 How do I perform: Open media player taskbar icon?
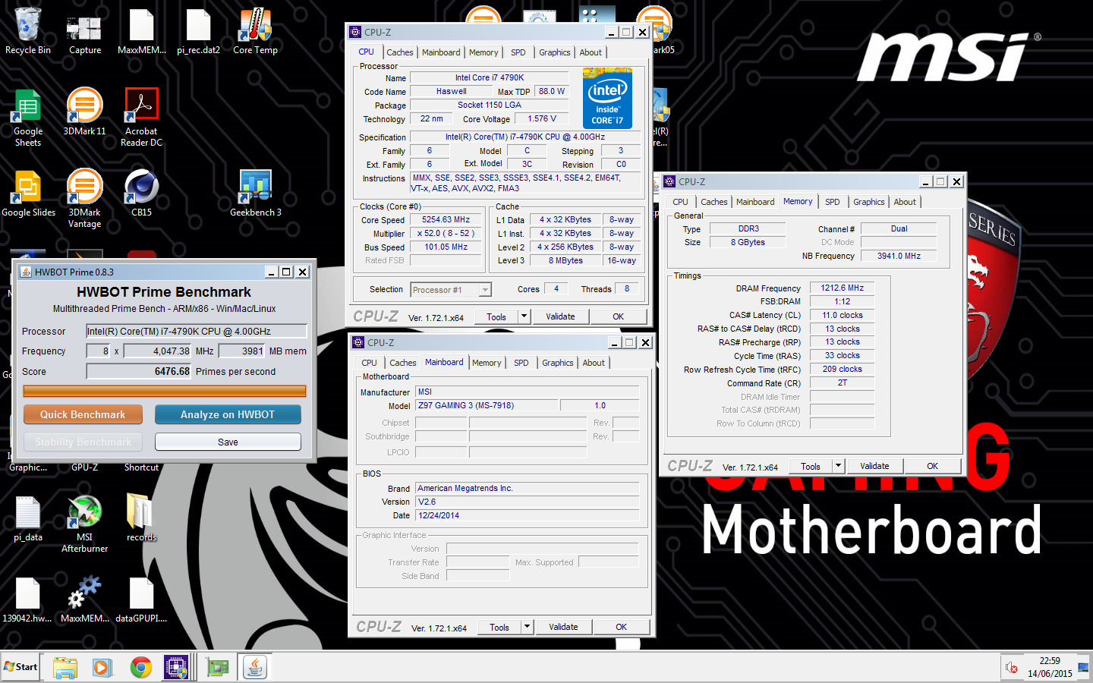tap(102, 668)
